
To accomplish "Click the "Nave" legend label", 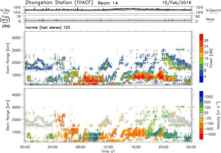I will coord(210,19).
